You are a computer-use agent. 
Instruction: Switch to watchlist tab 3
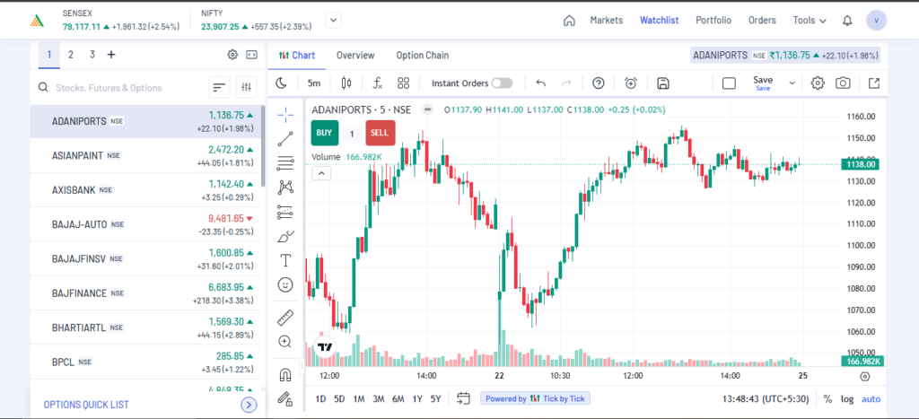tap(92, 55)
